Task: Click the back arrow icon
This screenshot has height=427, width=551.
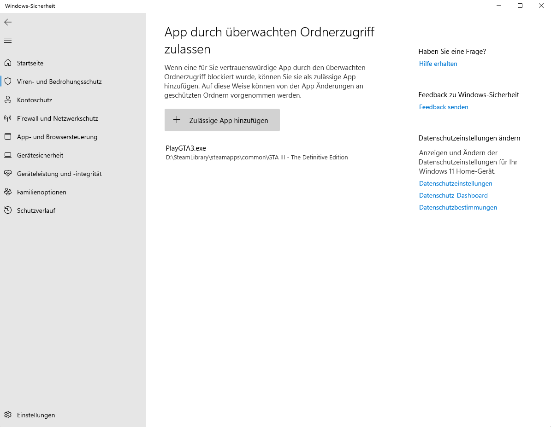Action: click(8, 22)
